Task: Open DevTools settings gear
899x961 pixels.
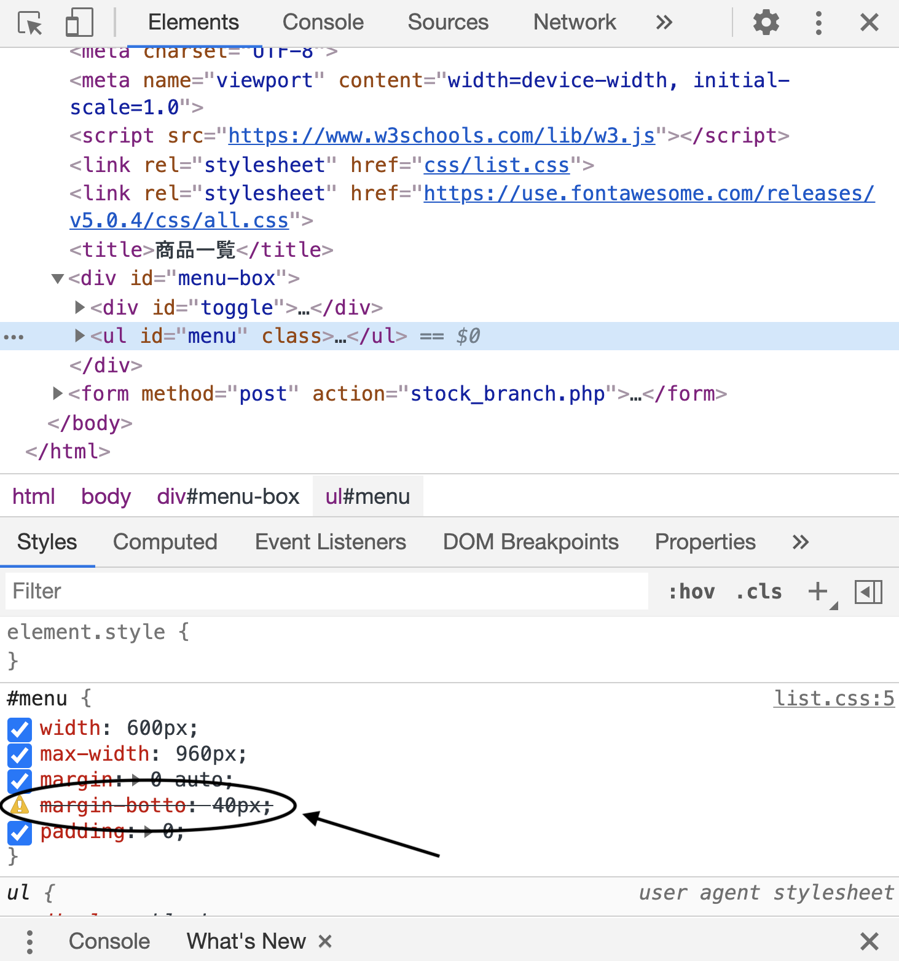Action: pyautogui.click(x=766, y=23)
